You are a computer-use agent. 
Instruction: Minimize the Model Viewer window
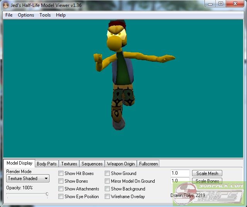pyautogui.click(x=210, y=4)
